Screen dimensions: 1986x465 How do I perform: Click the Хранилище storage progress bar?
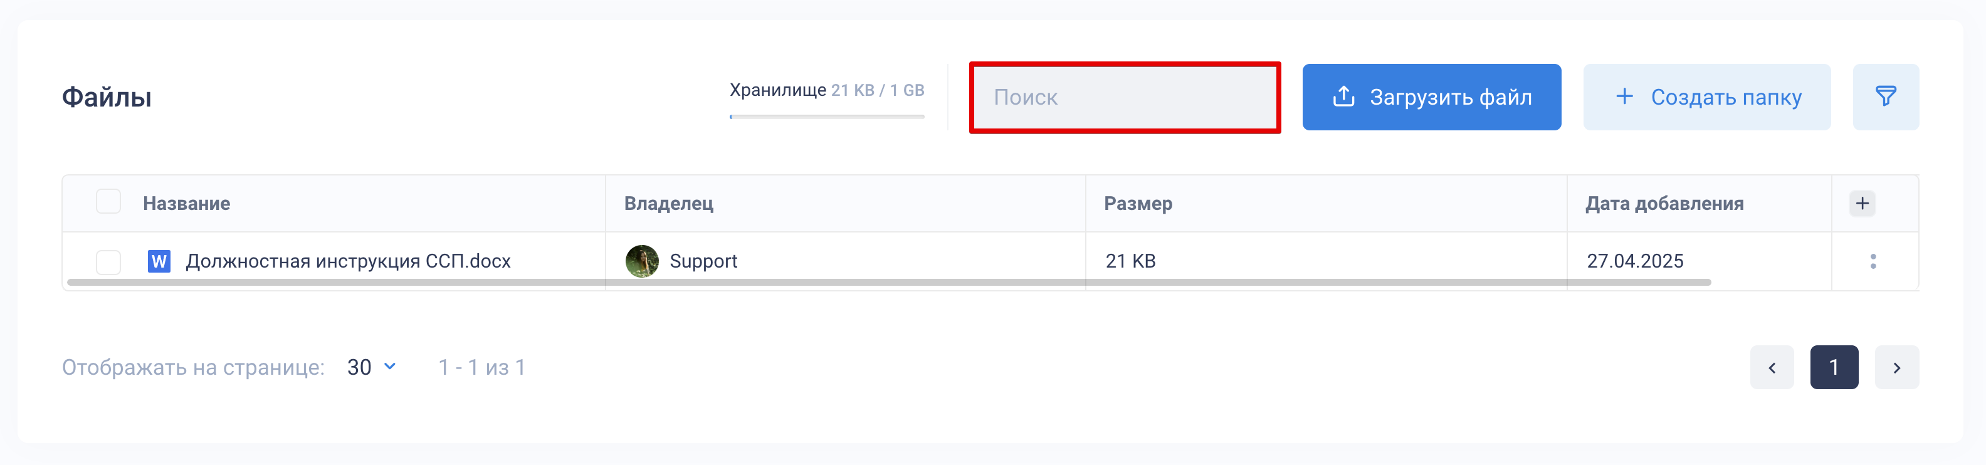(x=826, y=117)
